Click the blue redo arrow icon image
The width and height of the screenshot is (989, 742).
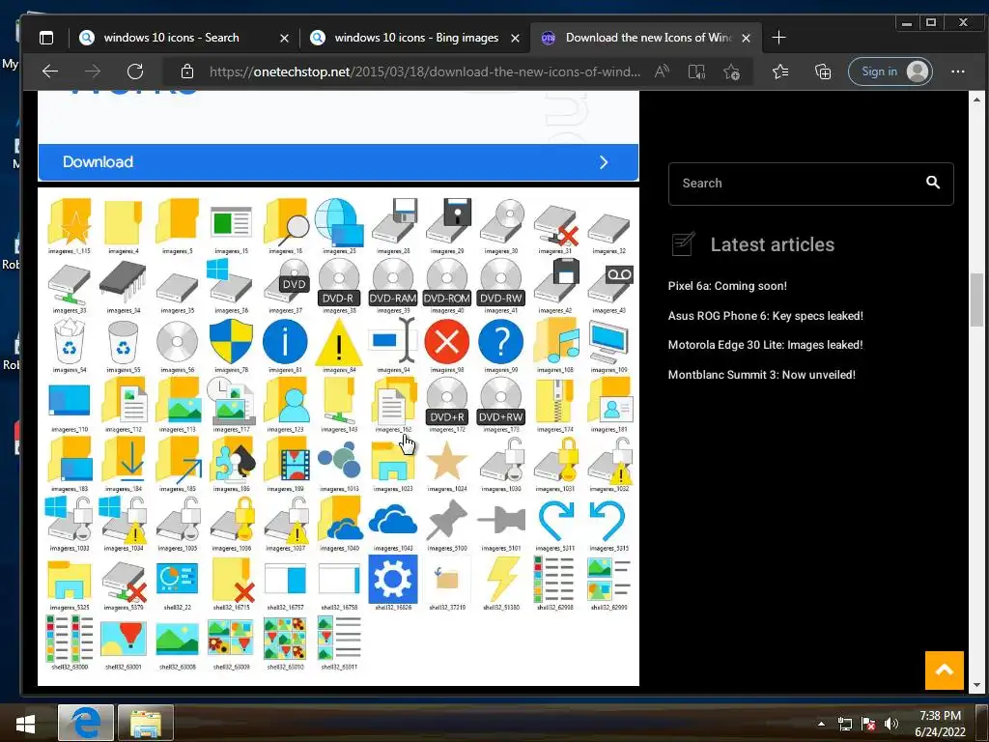tap(555, 521)
